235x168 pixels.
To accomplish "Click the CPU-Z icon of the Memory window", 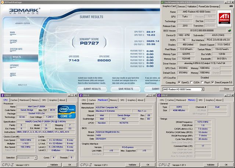I will [x=159, y=95].
